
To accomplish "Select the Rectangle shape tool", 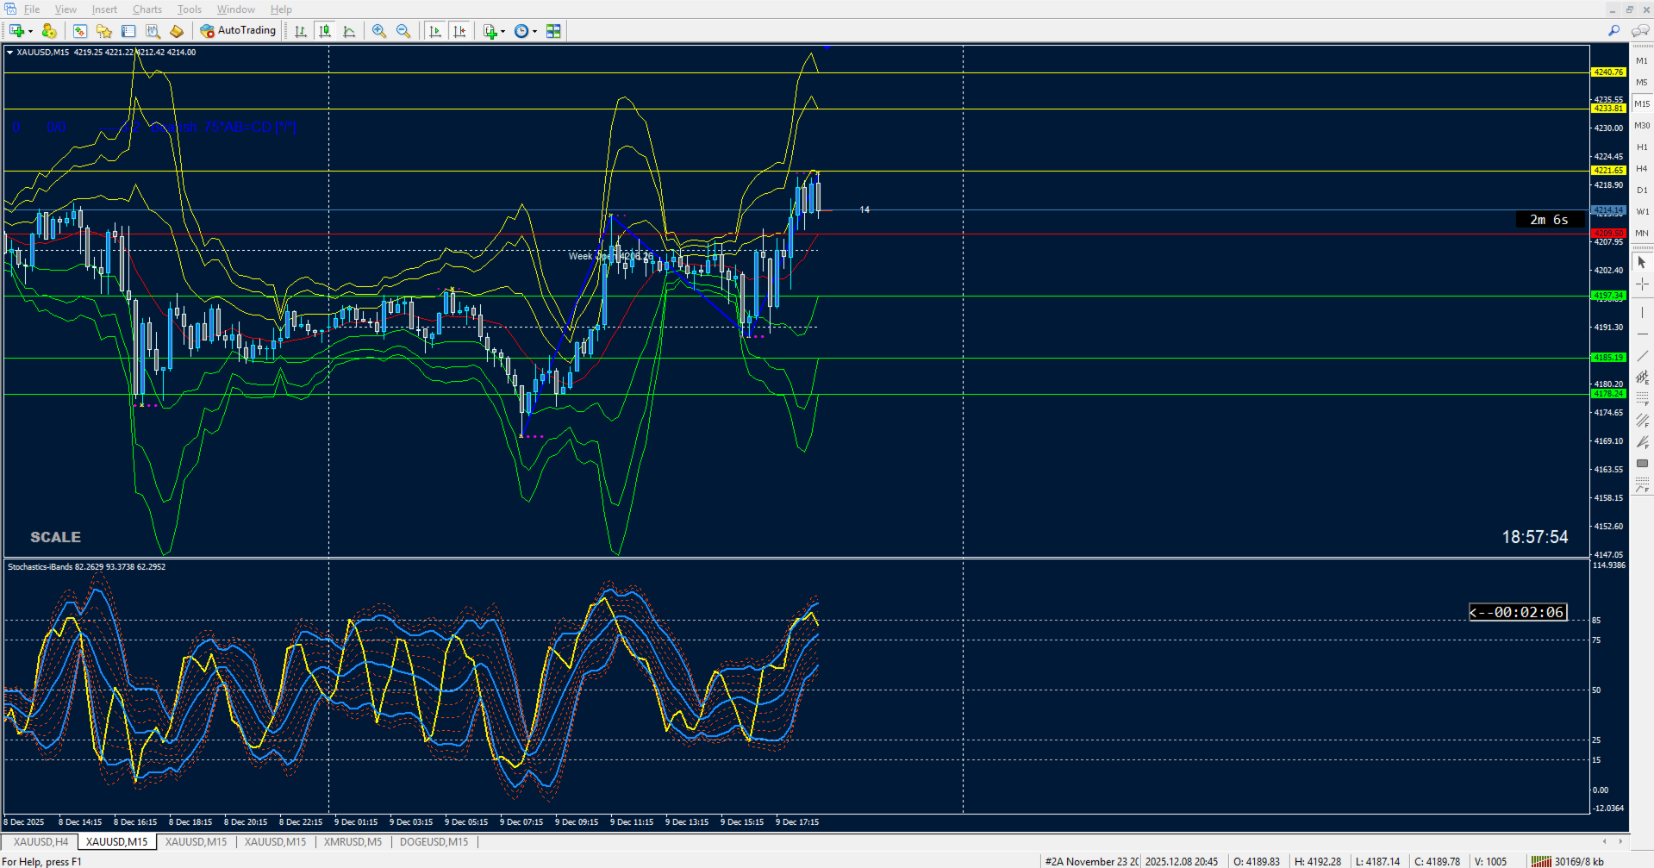I will (x=1642, y=464).
